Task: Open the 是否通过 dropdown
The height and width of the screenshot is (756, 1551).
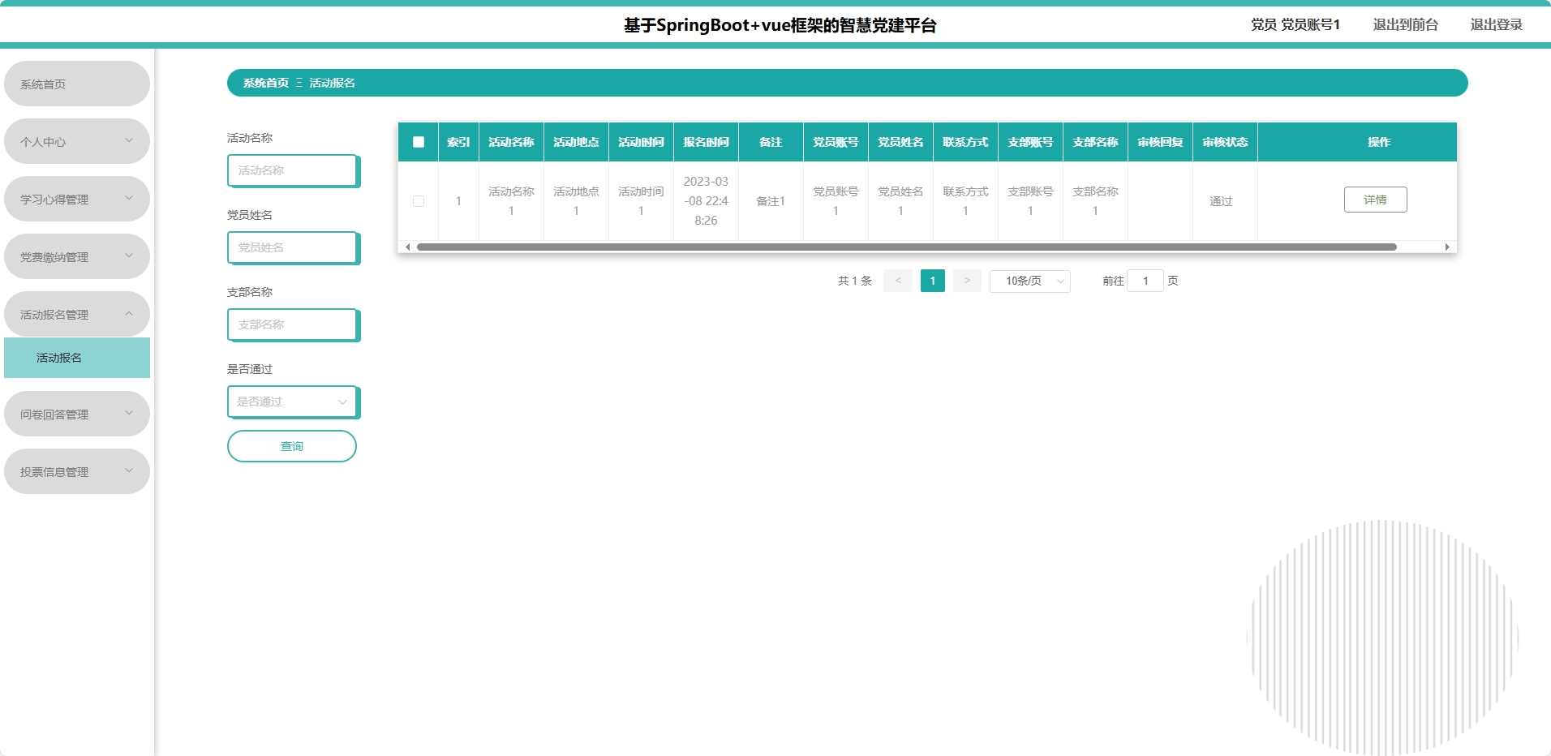Action: (293, 402)
